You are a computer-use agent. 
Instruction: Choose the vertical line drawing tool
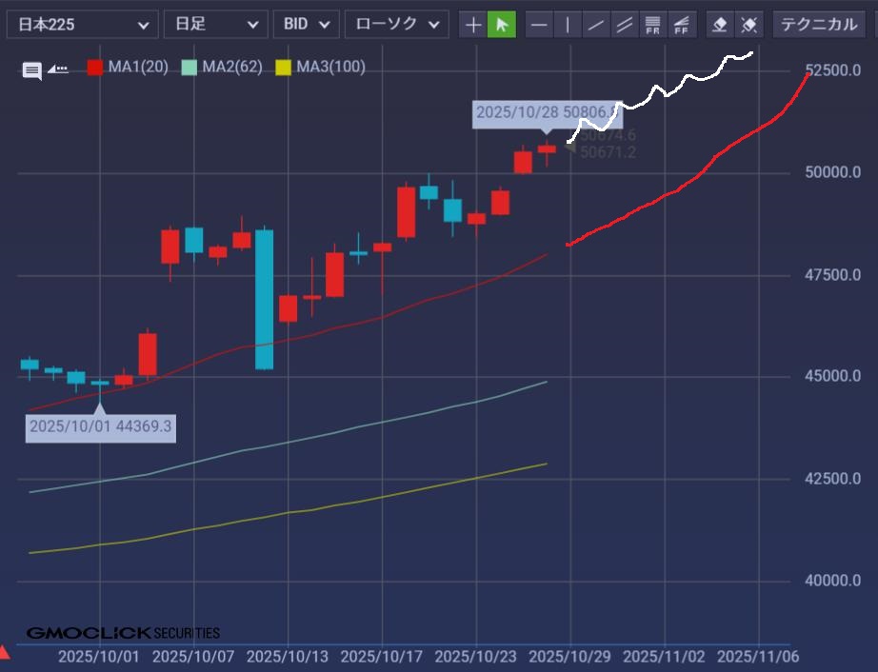[x=569, y=25]
